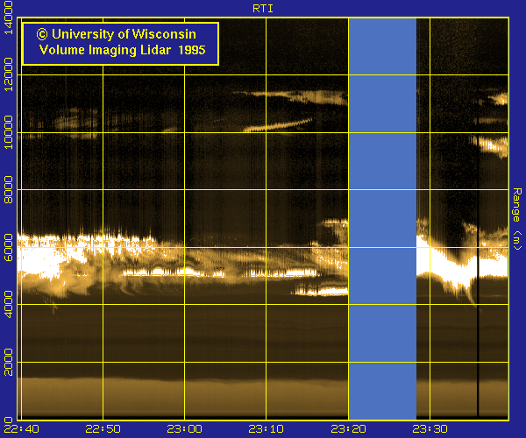Click the 10000 range axis label
526x438 pixels.
coord(8,132)
